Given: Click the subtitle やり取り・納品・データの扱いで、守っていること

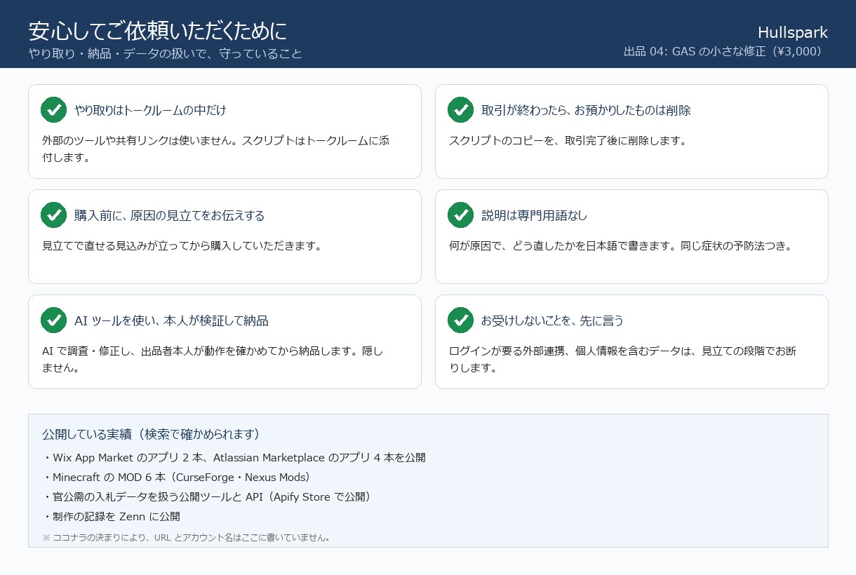Looking at the screenshot, I should [x=165, y=53].
